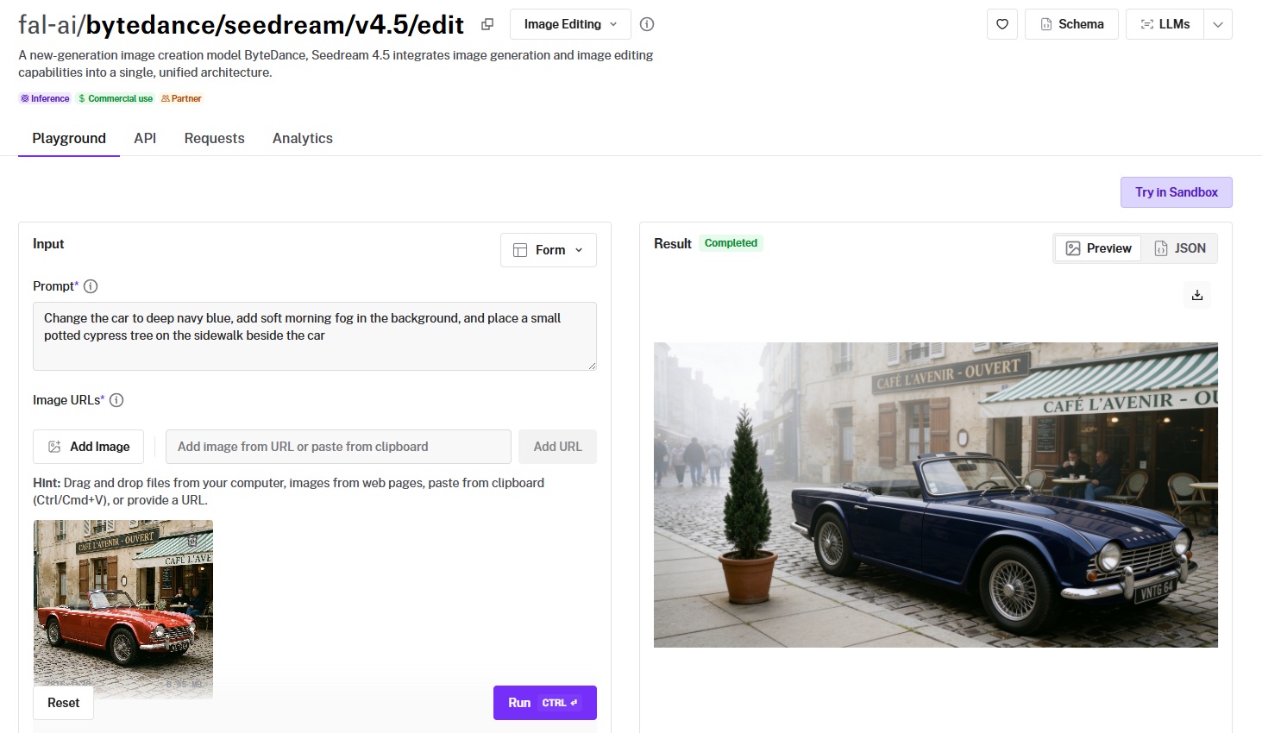Click Try in Sandbox button
Viewport: 1262px width, 733px height.
pos(1176,192)
